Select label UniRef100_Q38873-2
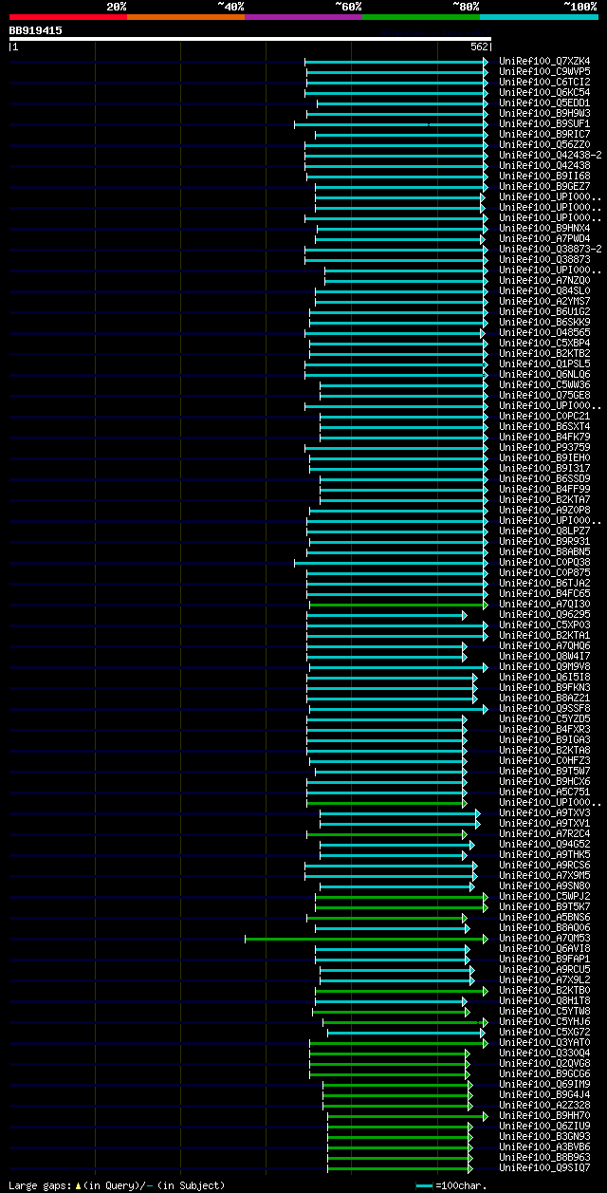This screenshot has height=1193, width=607. point(550,249)
